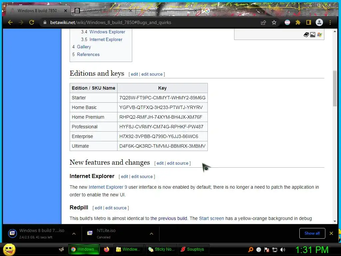
Task: Select the Ultimate key D4F6K-QK3RD-TMVMJ-BBMRX-3MBMV
Action: pos(162,146)
